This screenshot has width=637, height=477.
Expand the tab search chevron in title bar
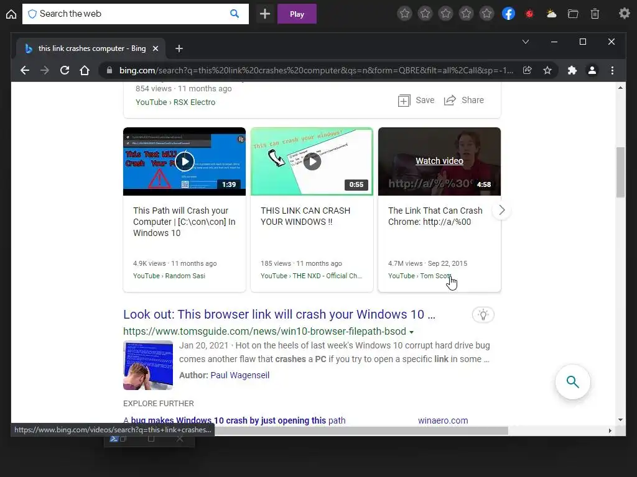525,42
